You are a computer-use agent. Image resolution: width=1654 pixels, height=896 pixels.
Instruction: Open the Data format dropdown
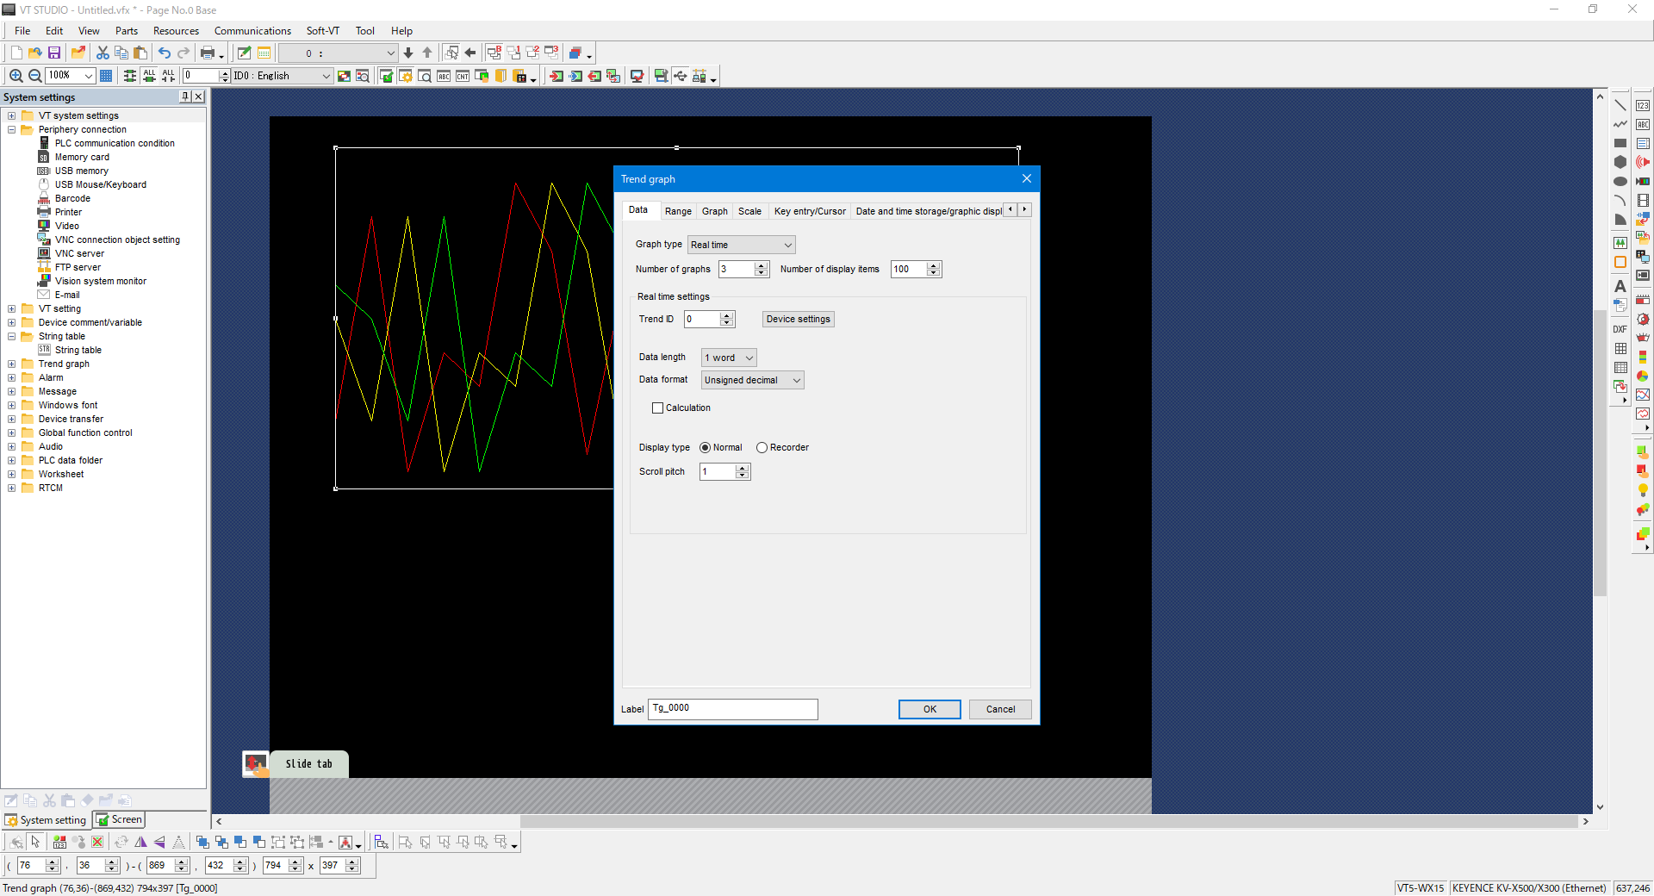(x=752, y=381)
